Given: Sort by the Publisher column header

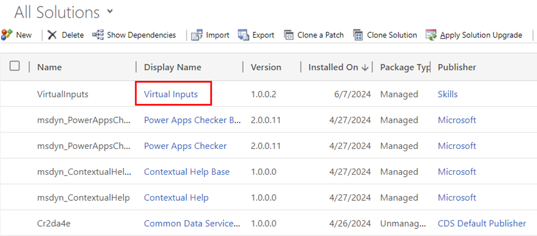Looking at the screenshot, I should click(457, 67).
